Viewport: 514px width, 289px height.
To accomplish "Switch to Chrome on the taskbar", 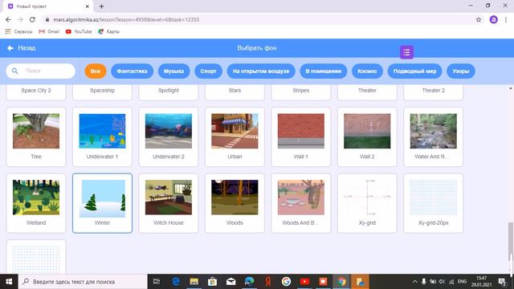I will [341, 282].
